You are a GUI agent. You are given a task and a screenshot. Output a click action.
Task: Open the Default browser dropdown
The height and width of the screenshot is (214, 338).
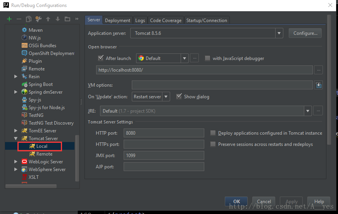click(185, 58)
